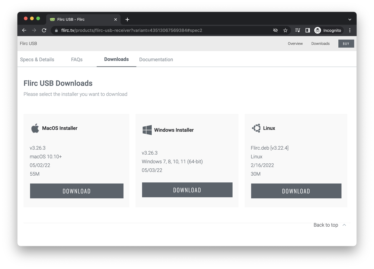
Task: Open the media control playlist icon
Action: pos(297,30)
